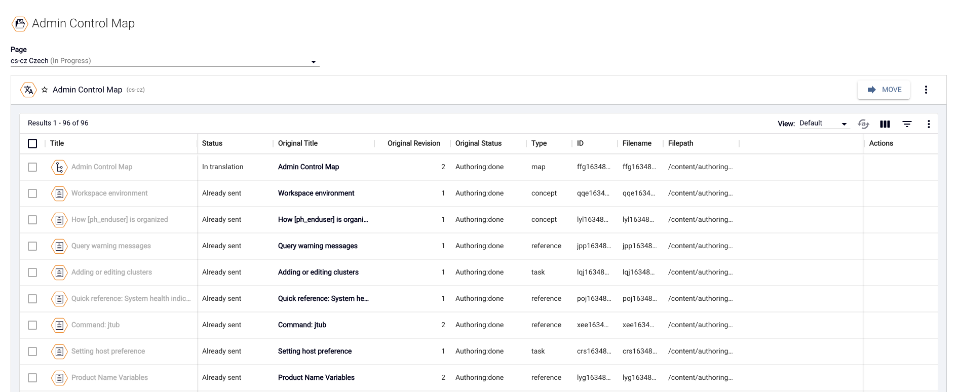Screen dimensions: 958x392
Task: Open the View Default dropdown
Action: (x=824, y=123)
